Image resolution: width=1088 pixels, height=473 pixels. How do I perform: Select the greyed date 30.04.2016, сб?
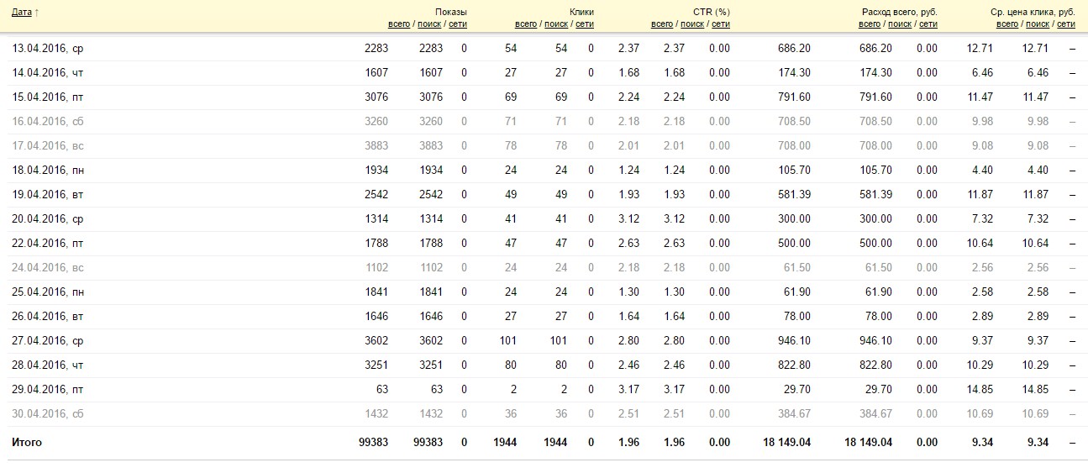click(48, 414)
